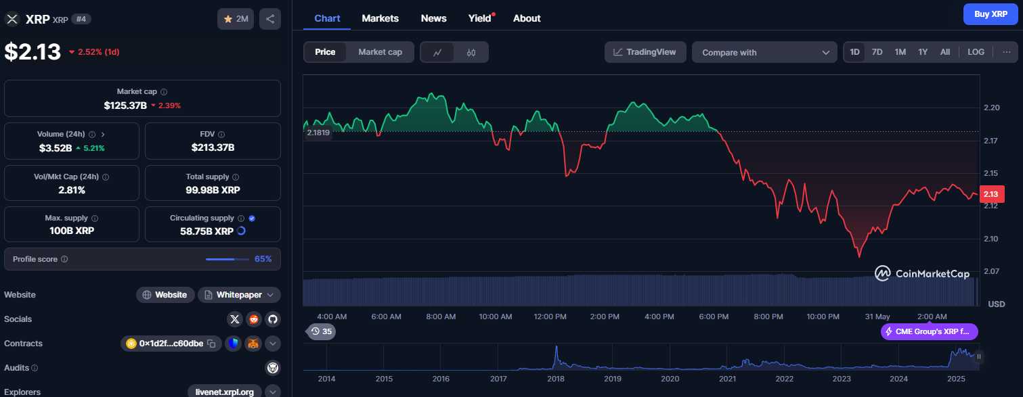Select Price chart mode
This screenshot has width=1023, height=397.
point(325,52)
